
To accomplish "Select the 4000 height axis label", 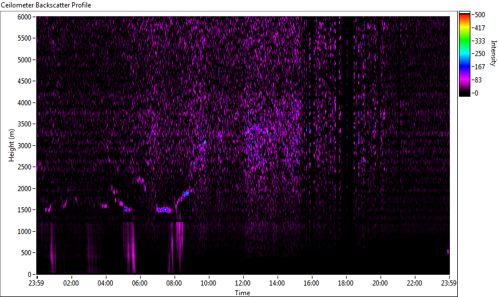I will pyautogui.click(x=24, y=103).
